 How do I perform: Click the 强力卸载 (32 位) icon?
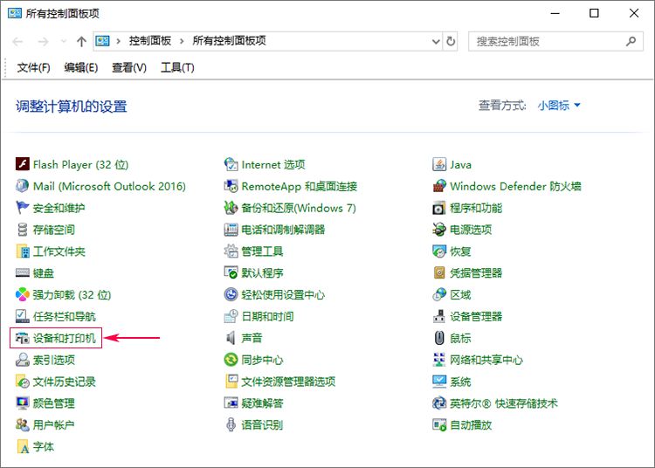(x=22, y=294)
